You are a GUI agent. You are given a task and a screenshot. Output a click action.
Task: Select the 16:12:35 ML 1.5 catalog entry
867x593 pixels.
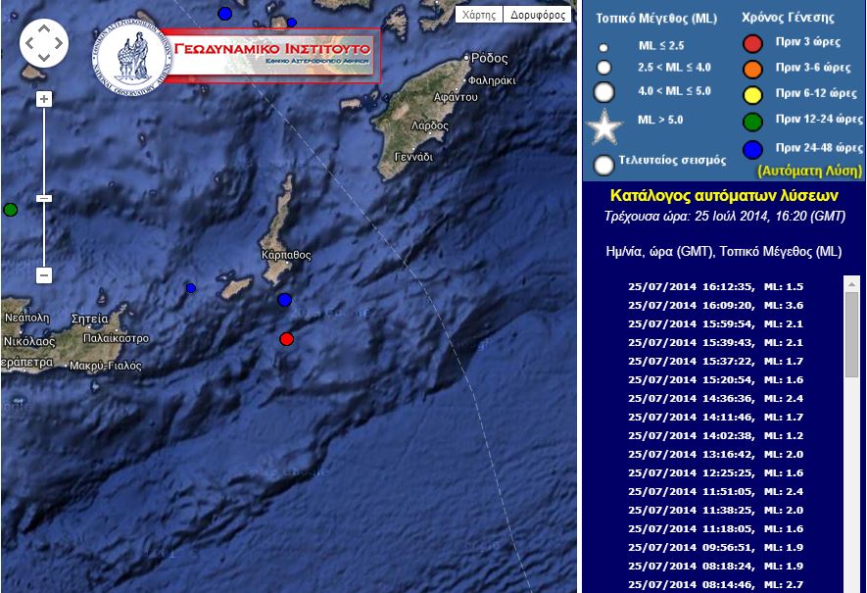pos(716,285)
